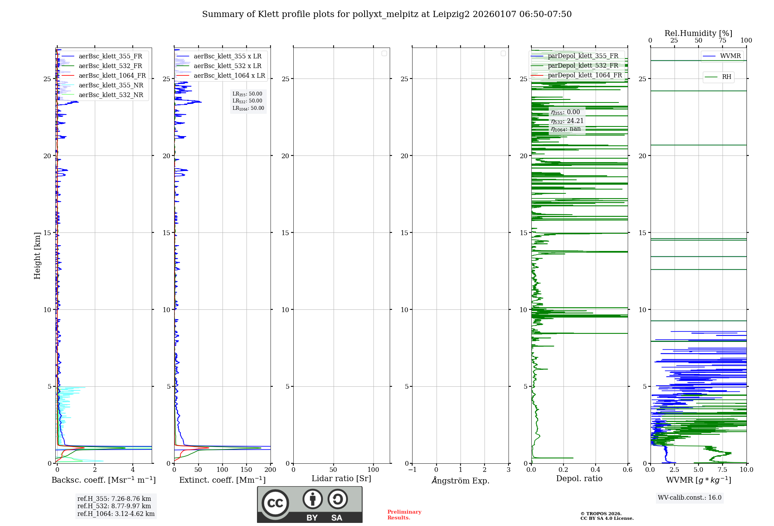Click the SA share-alike arrow icon

(337, 499)
